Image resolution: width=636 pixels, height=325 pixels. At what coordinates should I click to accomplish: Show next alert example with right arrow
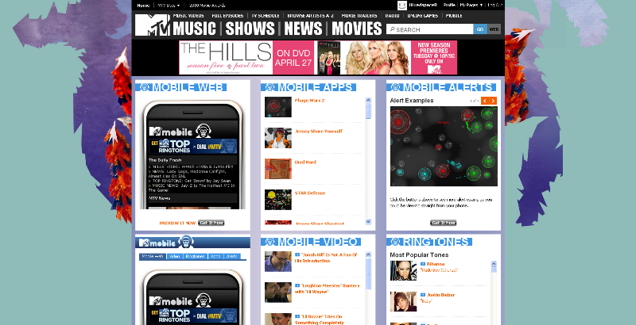[493, 101]
